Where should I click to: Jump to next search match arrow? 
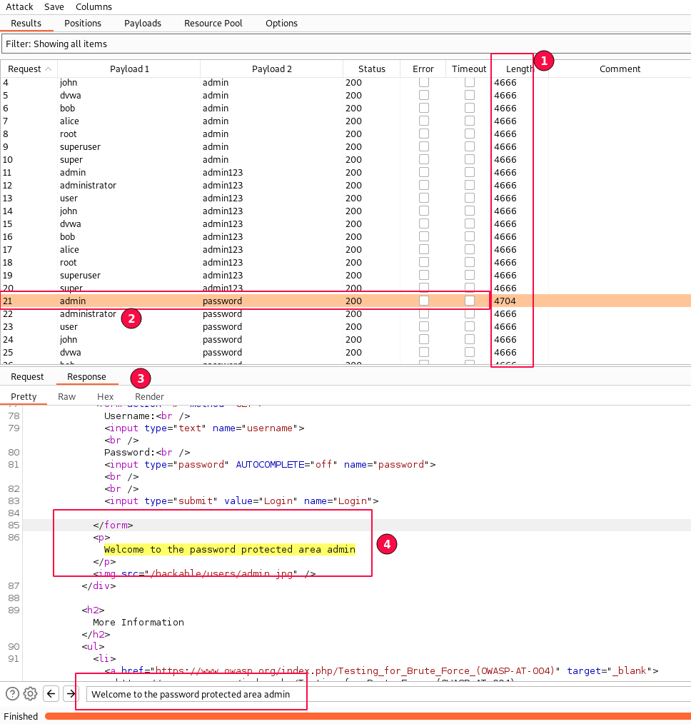(70, 693)
